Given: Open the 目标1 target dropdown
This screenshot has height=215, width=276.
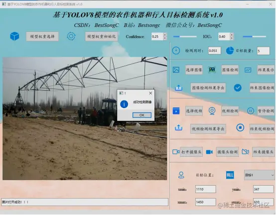Looking at the screenshot, I should click(x=259, y=175).
